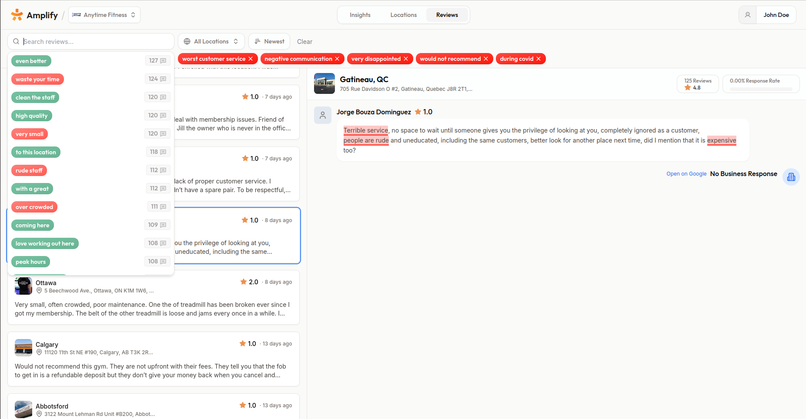Click the 118 review count icon

point(163,152)
